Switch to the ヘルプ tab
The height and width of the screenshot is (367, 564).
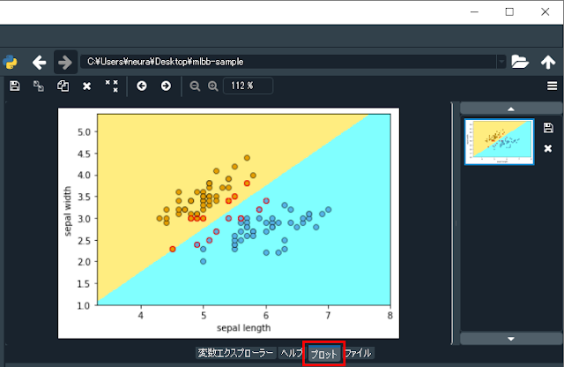(x=292, y=353)
